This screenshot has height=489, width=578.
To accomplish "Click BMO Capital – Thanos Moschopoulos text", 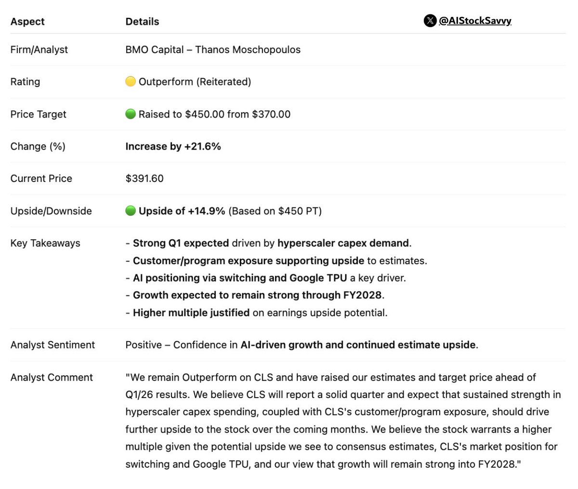I will point(213,50).
